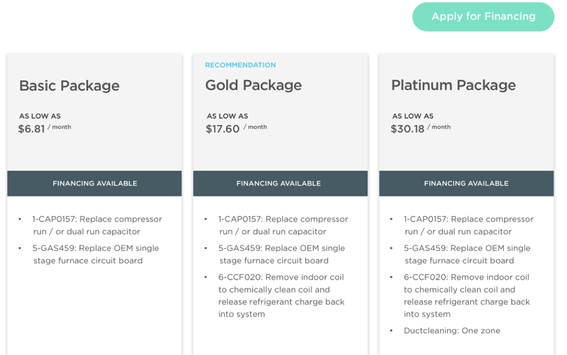The height and width of the screenshot is (355, 567).
Task: Click the Ductcleaning: One zone item
Action: (452, 331)
